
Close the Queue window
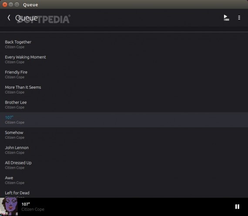point(5,5)
